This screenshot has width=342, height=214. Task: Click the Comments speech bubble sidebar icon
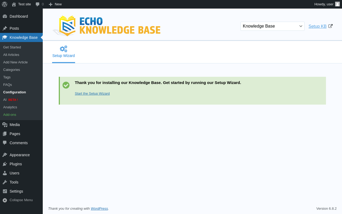click(x=5, y=143)
